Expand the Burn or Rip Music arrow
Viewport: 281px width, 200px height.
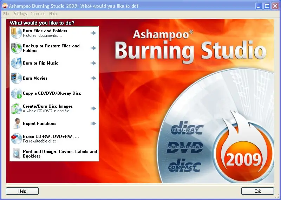pyautogui.click(x=93, y=63)
